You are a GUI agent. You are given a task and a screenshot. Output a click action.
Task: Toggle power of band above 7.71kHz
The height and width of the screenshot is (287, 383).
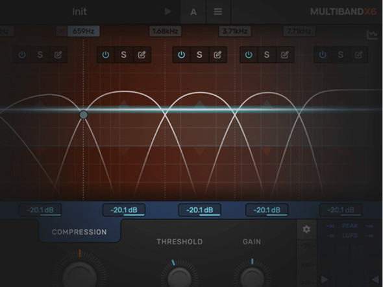(x=323, y=54)
